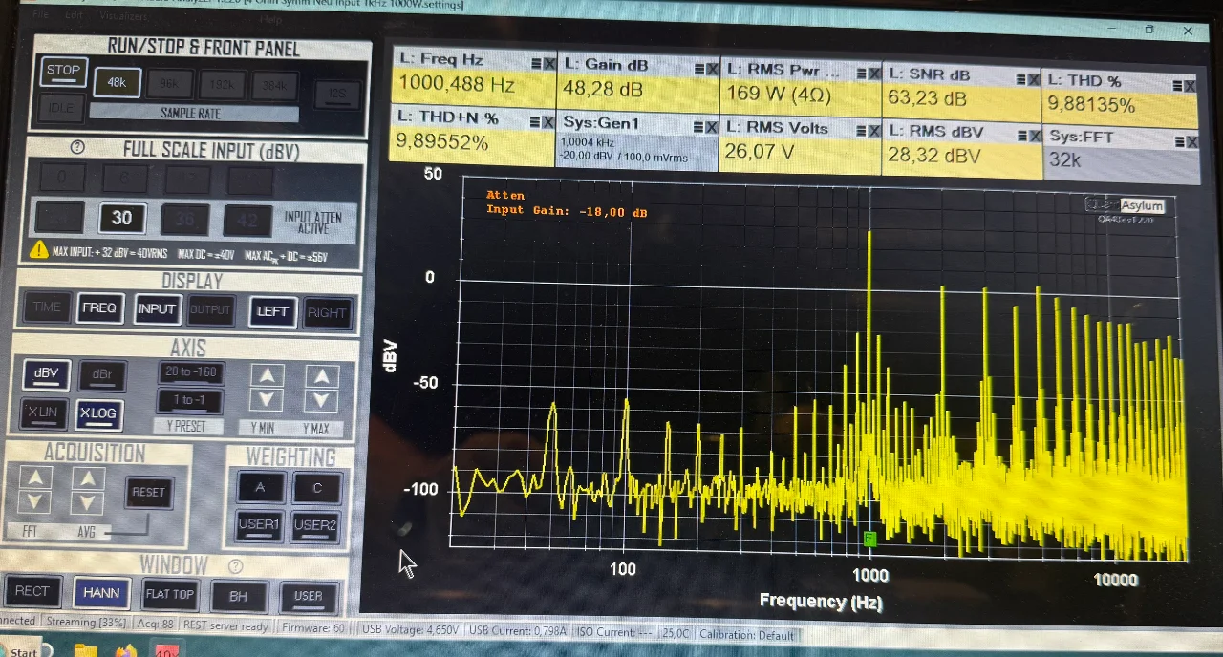This screenshot has width=1223, height=657.
Task: Decrease FFT size with the down arrow
Action: coord(35,501)
